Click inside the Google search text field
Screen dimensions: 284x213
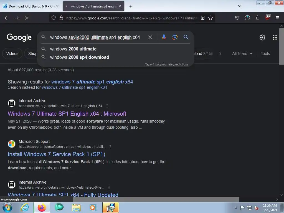95,37
